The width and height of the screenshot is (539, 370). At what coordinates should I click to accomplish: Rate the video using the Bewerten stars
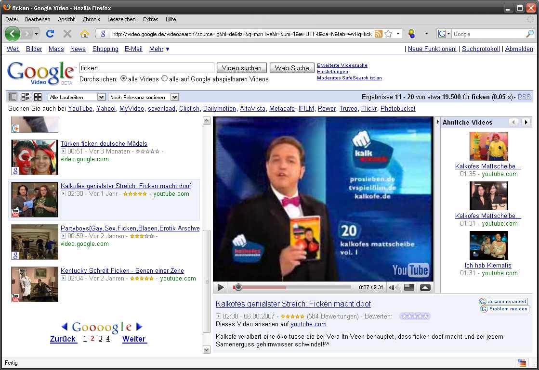(415, 316)
